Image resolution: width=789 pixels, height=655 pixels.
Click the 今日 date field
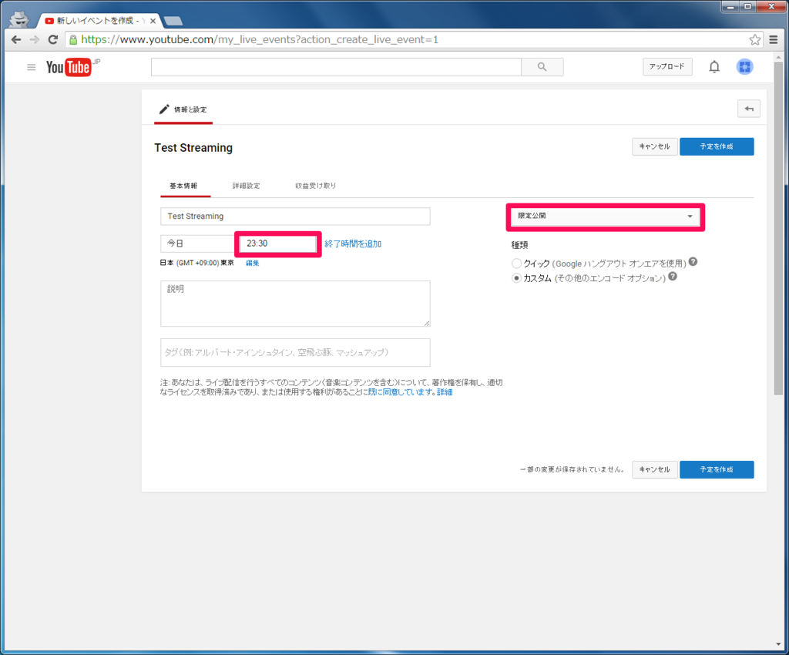pos(198,244)
